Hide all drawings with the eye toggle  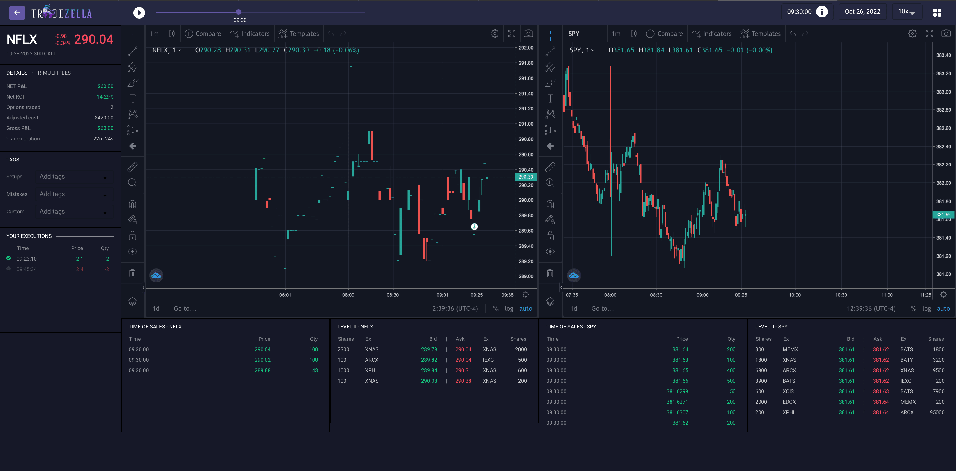pos(132,251)
